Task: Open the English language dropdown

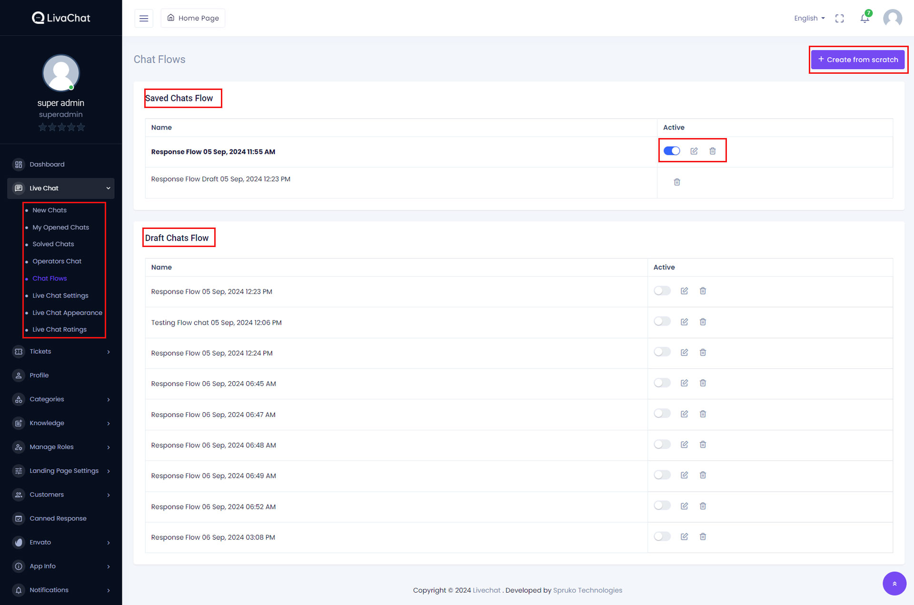Action: pyautogui.click(x=809, y=18)
